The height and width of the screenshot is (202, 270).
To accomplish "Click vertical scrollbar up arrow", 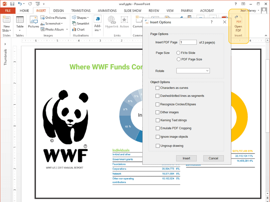I will pos(267,40).
